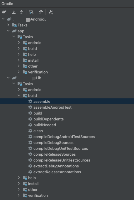
Task: Toggle offline mode icon in Gradle toolbar
Action: tap(41, 12)
